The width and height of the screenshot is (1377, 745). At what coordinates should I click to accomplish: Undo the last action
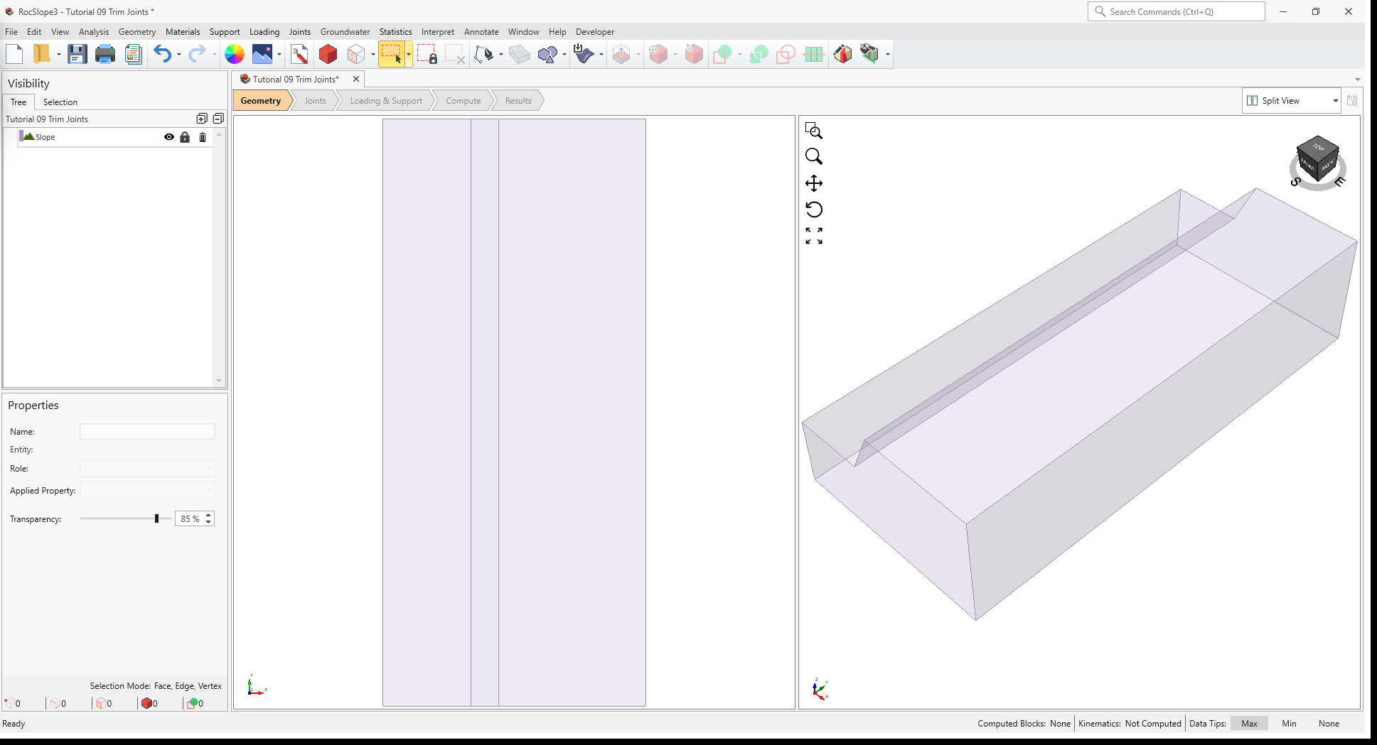[162, 54]
